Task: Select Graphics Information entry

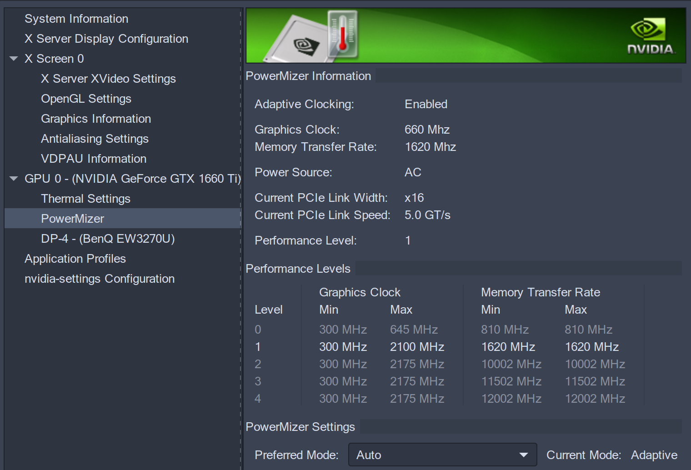Action: (96, 119)
